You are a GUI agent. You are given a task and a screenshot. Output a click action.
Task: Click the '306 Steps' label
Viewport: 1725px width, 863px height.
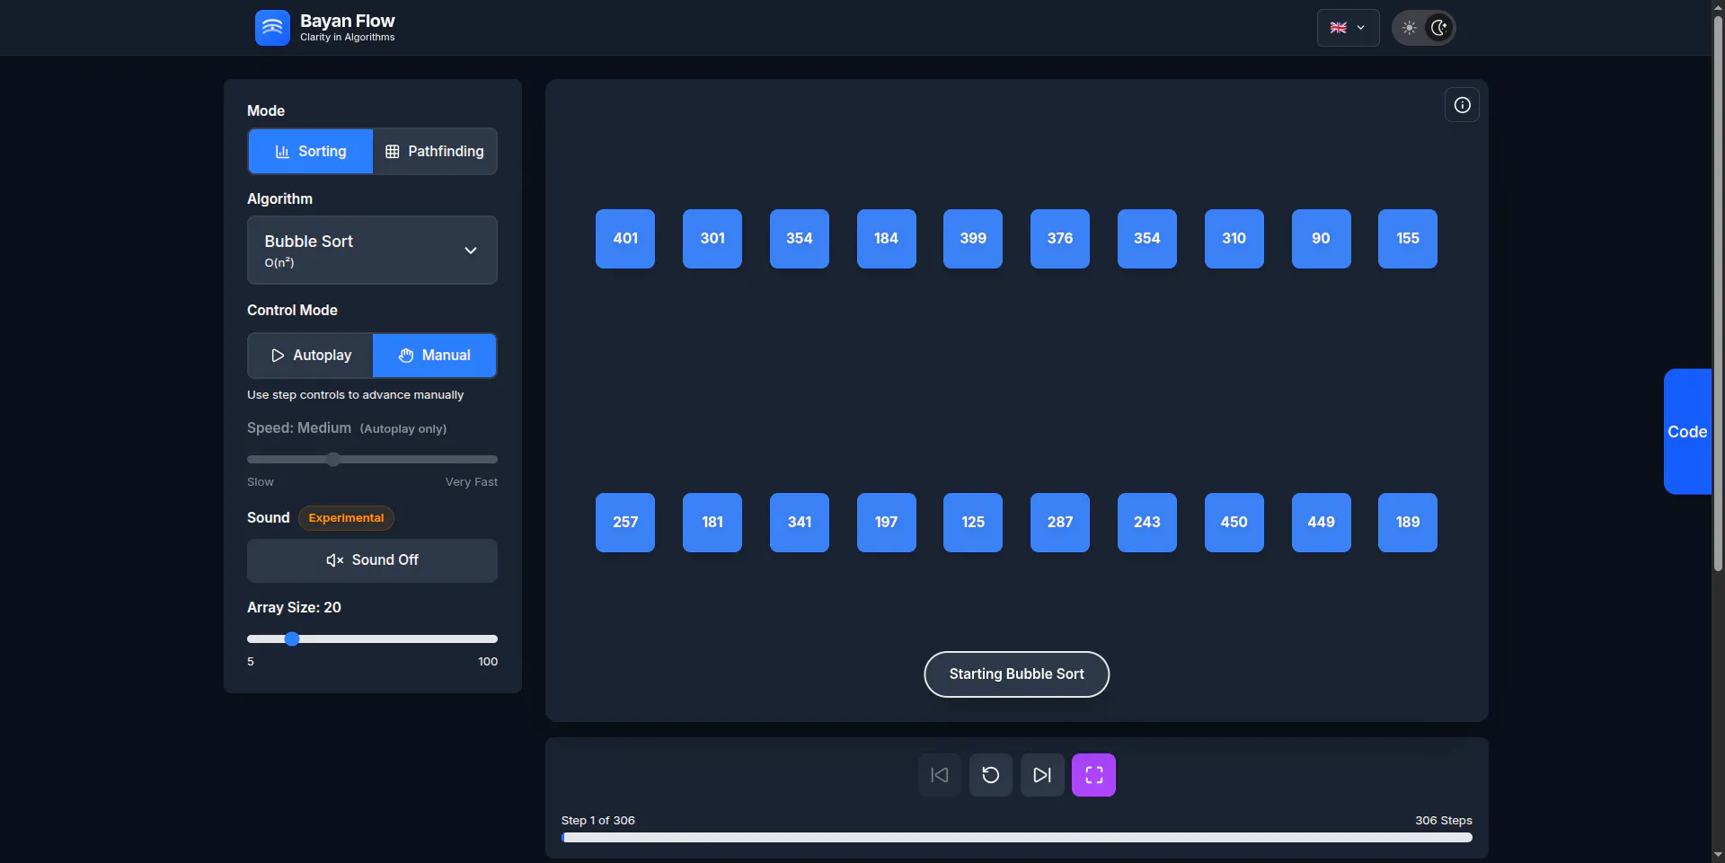click(1444, 821)
